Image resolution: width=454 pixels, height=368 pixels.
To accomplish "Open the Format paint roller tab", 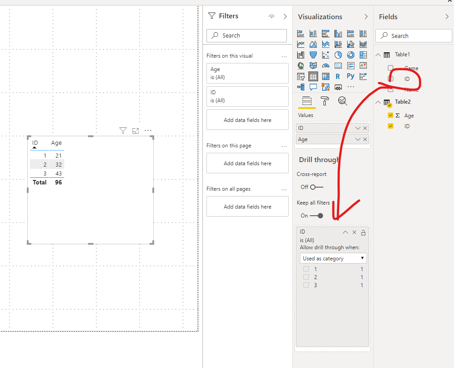I will point(324,101).
